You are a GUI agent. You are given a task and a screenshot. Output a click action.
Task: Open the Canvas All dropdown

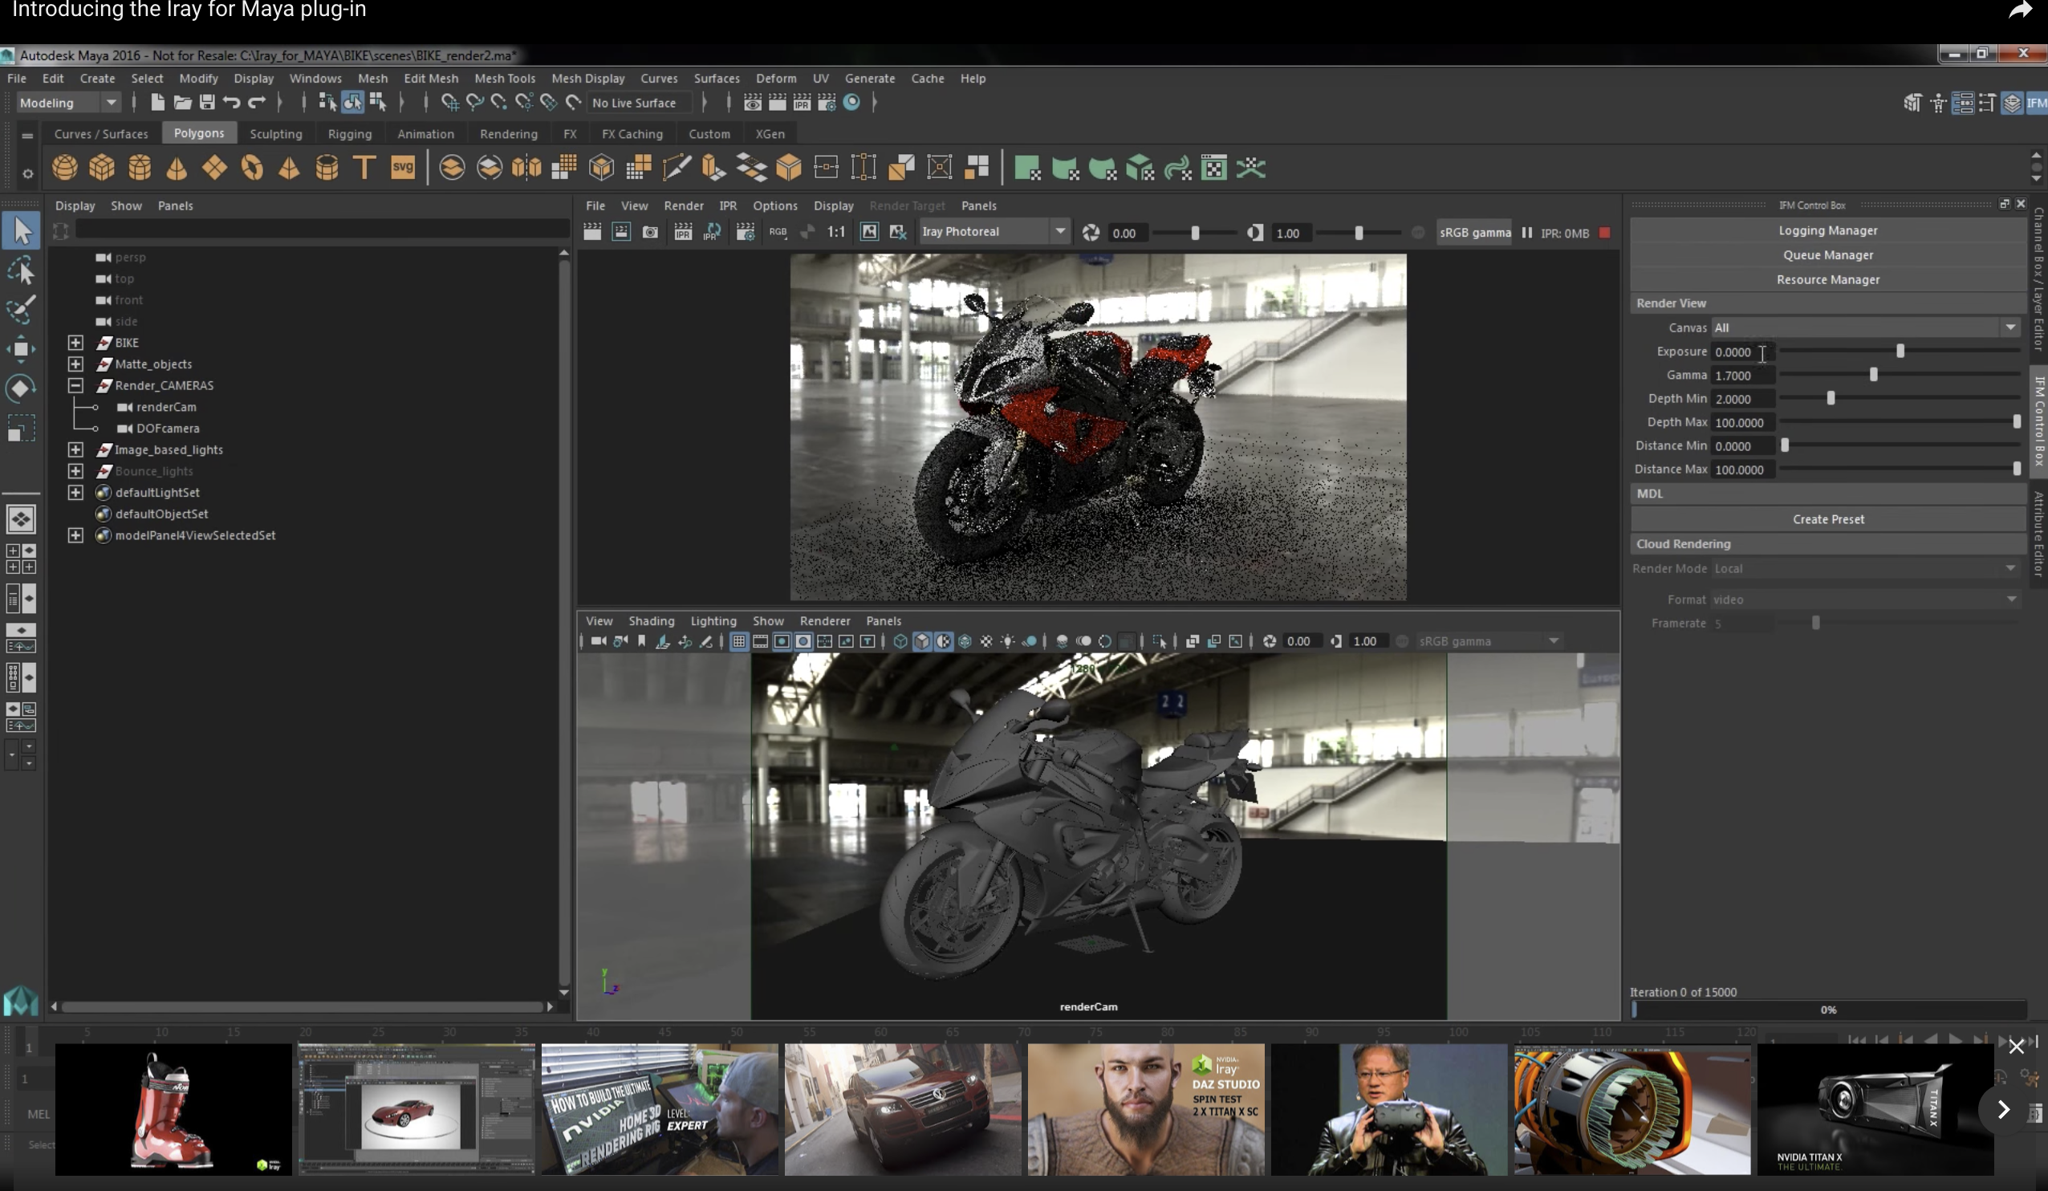pyautogui.click(x=1865, y=327)
